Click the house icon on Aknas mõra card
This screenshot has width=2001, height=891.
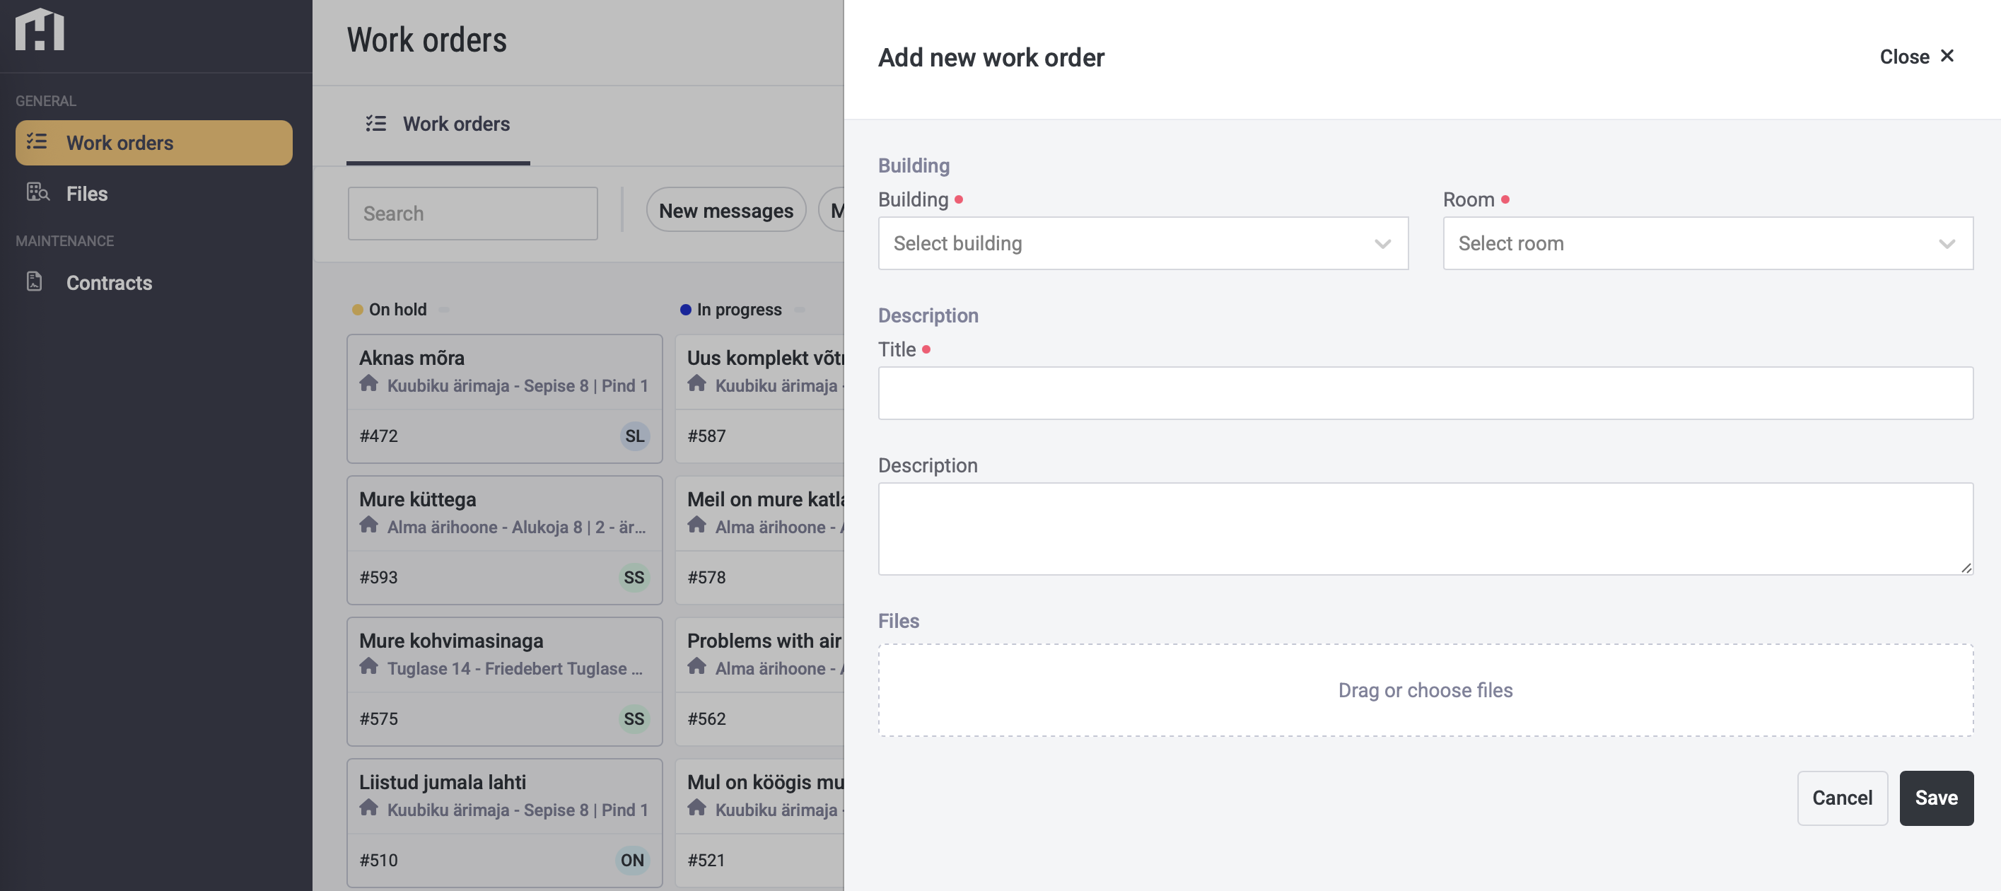pyautogui.click(x=369, y=384)
